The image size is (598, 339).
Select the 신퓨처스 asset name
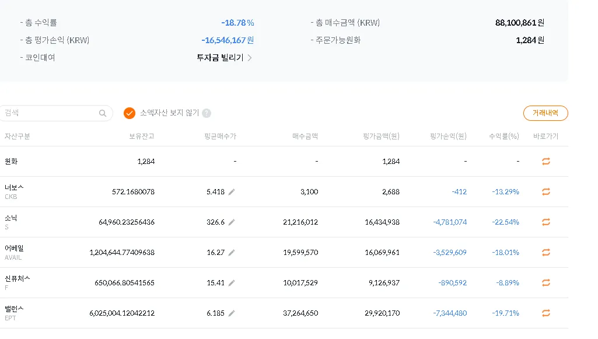(x=17, y=282)
